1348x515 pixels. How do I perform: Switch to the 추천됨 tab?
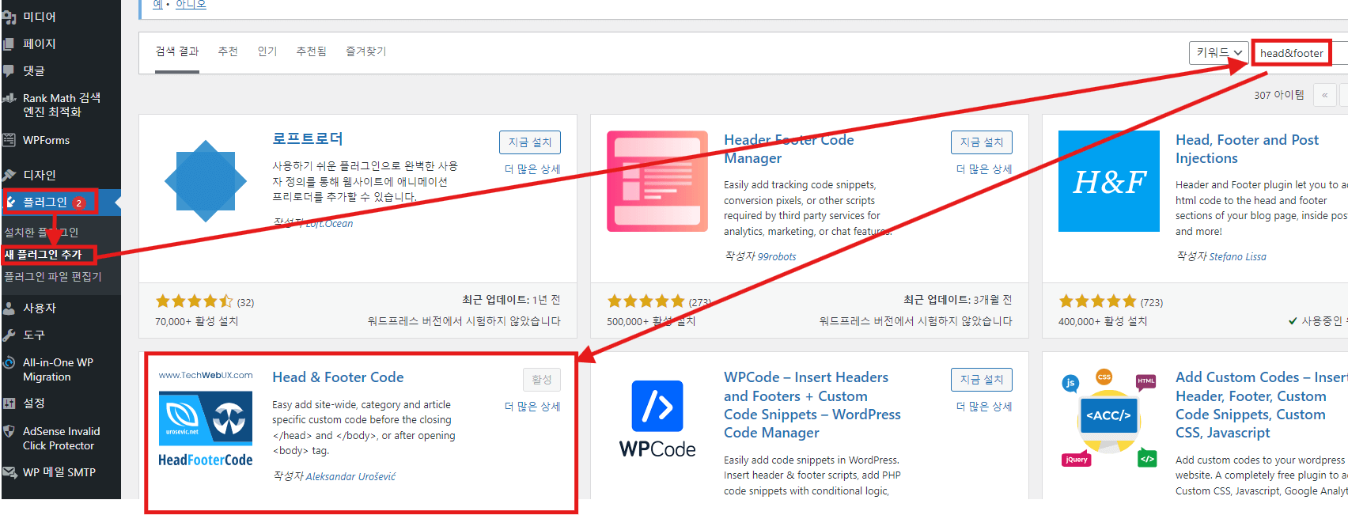point(311,51)
